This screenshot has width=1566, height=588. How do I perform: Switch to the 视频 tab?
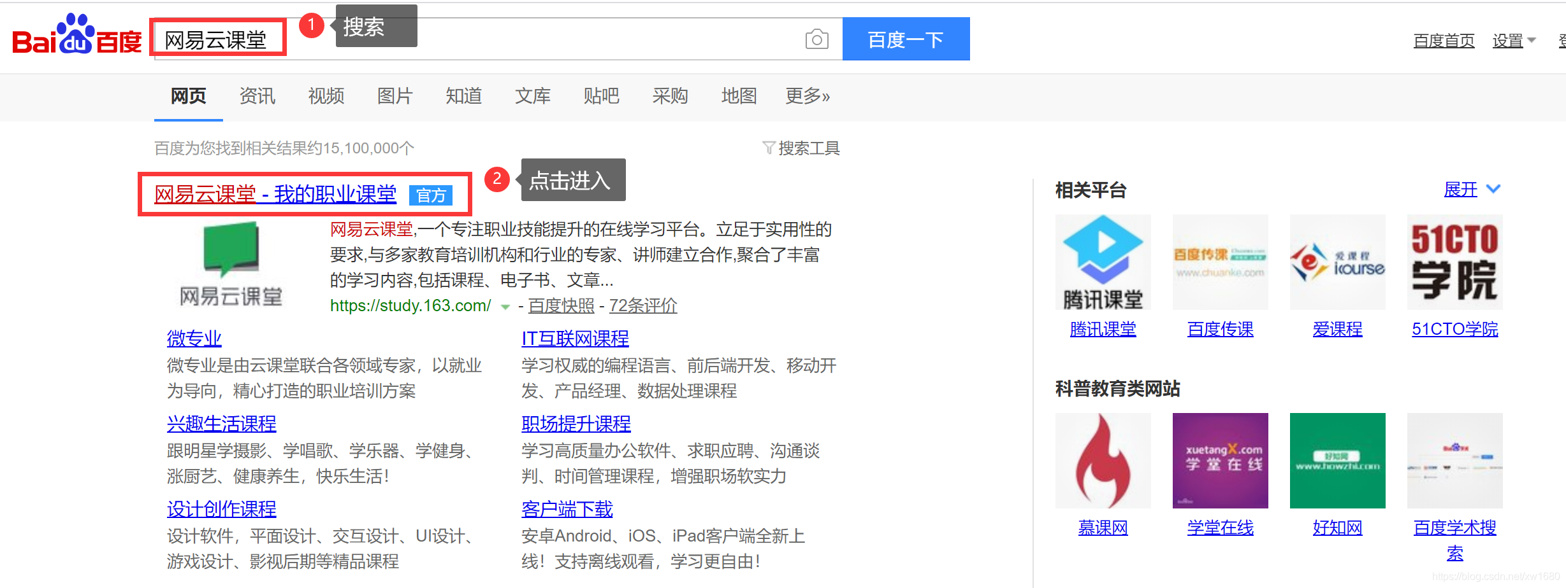tap(326, 96)
